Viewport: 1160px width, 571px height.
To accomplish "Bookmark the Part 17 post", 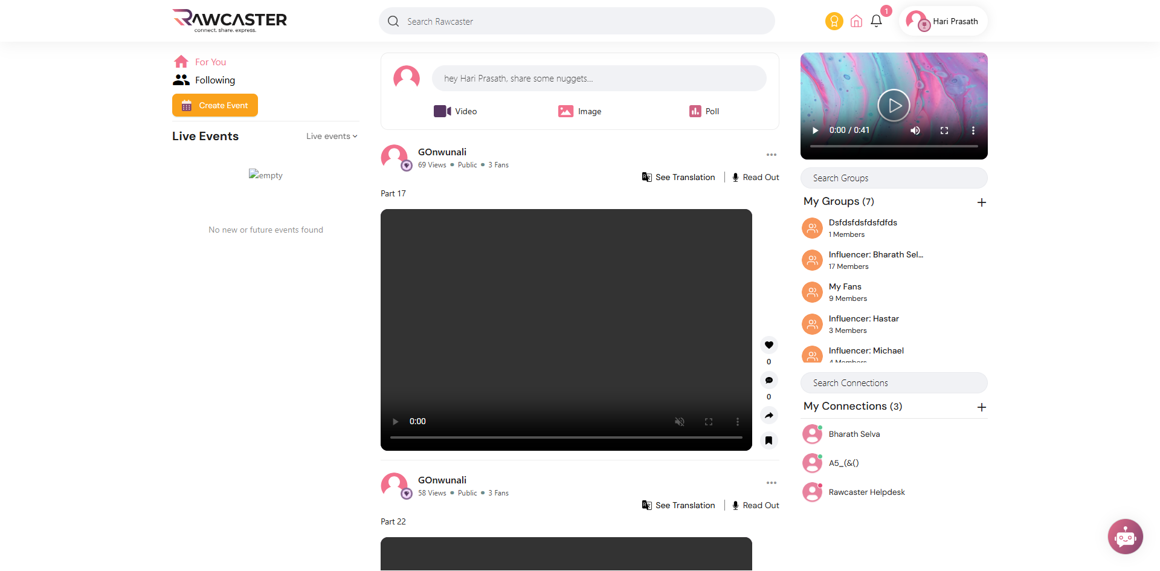I will (768, 440).
